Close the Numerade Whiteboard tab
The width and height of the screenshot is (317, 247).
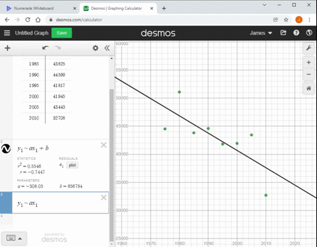(x=75, y=9)
